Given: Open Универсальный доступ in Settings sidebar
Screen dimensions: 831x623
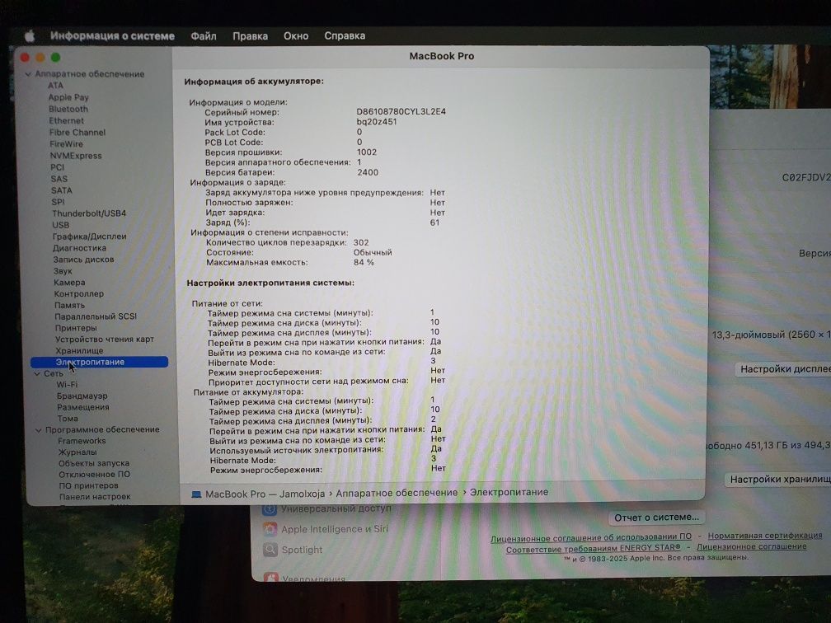Looking at the screenshot, I should pyautogui.click(x=327, y=508).
